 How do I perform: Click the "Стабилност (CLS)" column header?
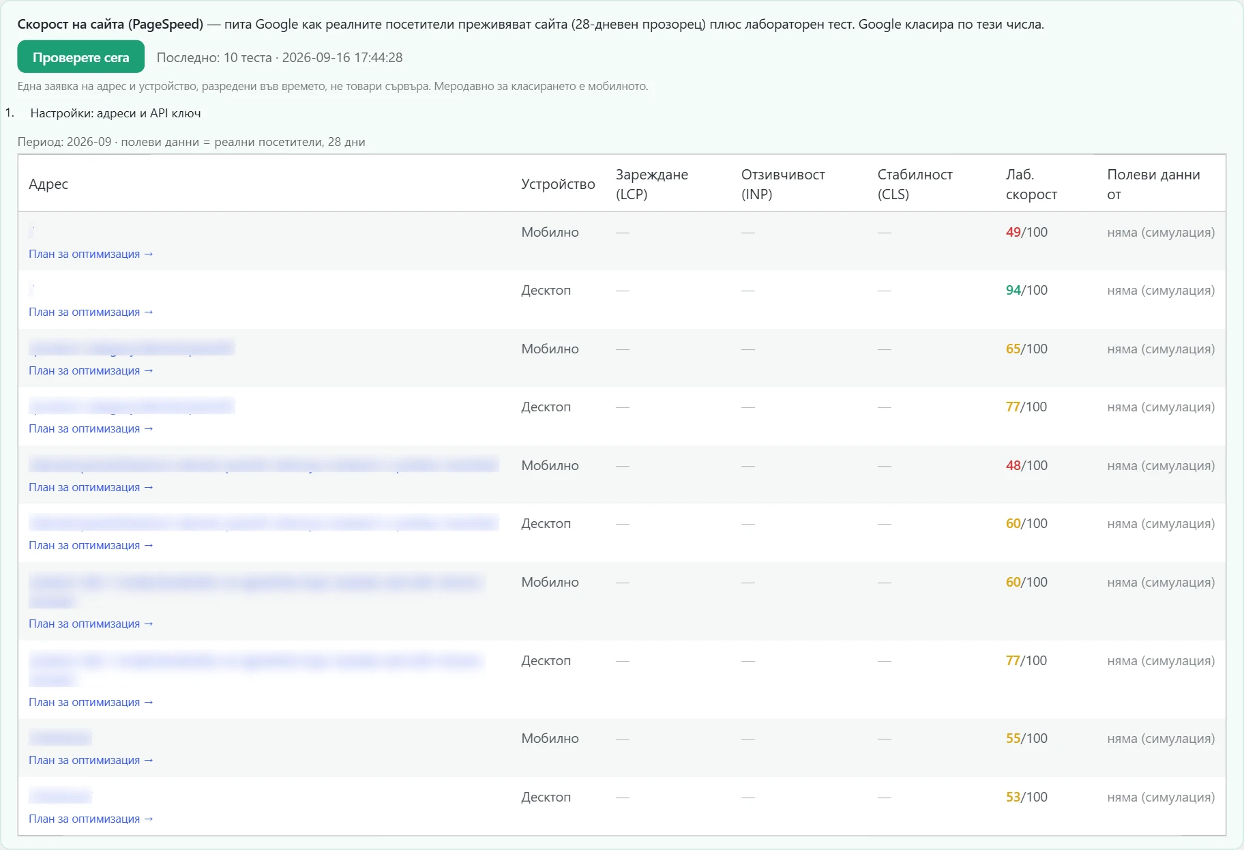(915, 184)
